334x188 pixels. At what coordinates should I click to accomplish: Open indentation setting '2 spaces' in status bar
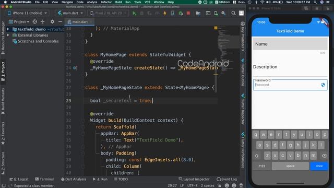[x=208, y=185]
